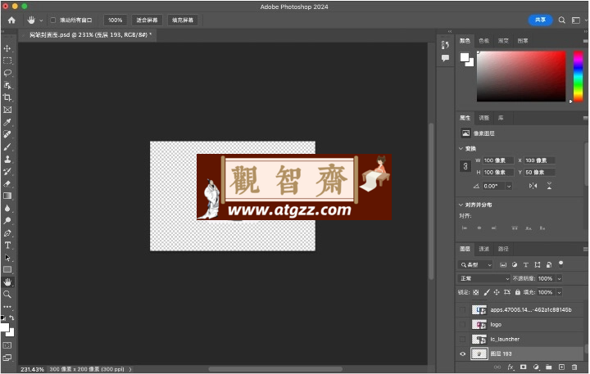Image resolution: width=590 pixels, height=374 pixels.
Task: Open the Comments panel icon
Action: tap(445, 58)
